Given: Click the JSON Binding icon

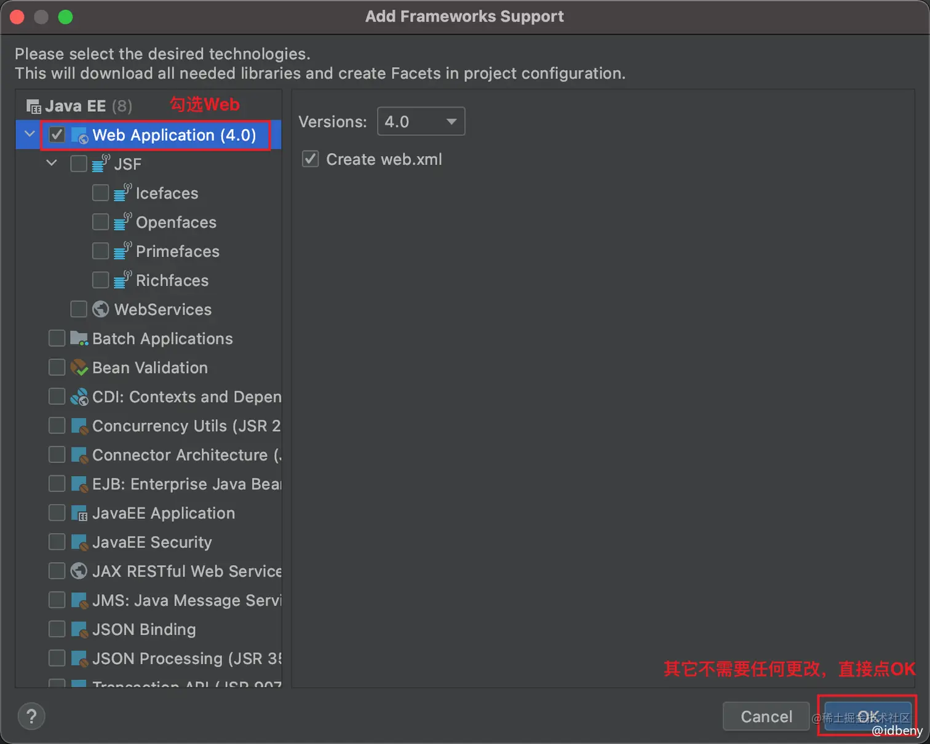Looking at the screenshot, I should pyautogui.click(x=80, y=630).
